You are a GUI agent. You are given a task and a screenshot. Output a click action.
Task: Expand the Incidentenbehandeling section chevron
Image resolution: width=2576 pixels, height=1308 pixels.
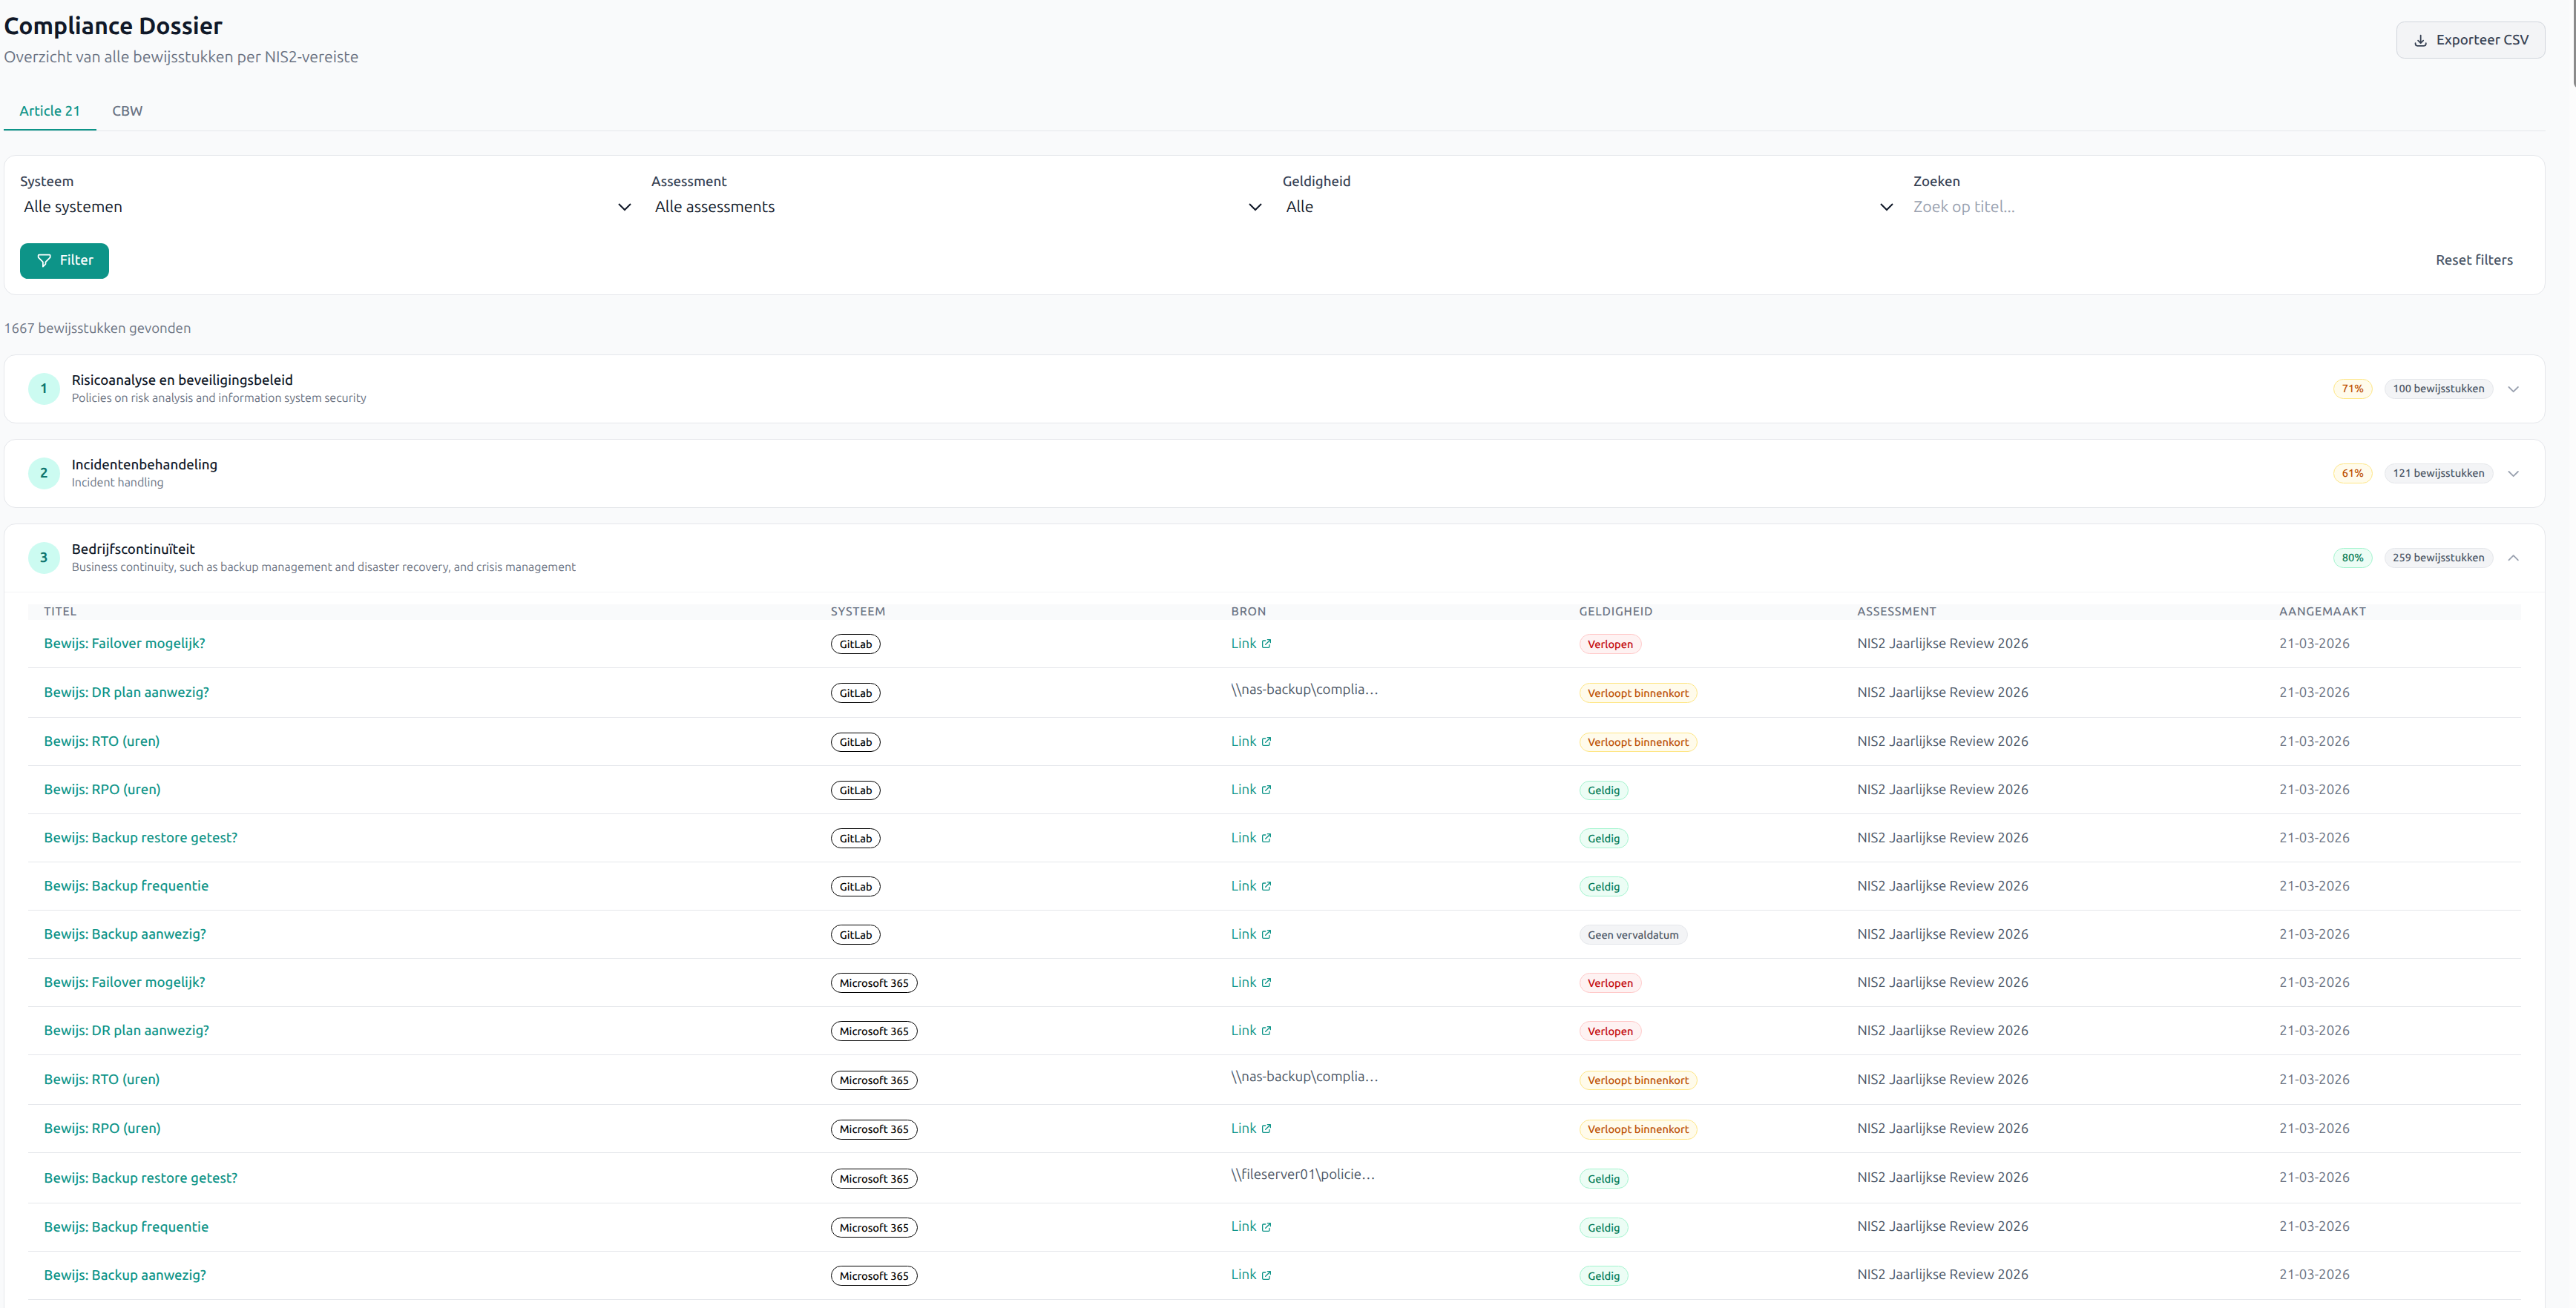point(2513,474)
